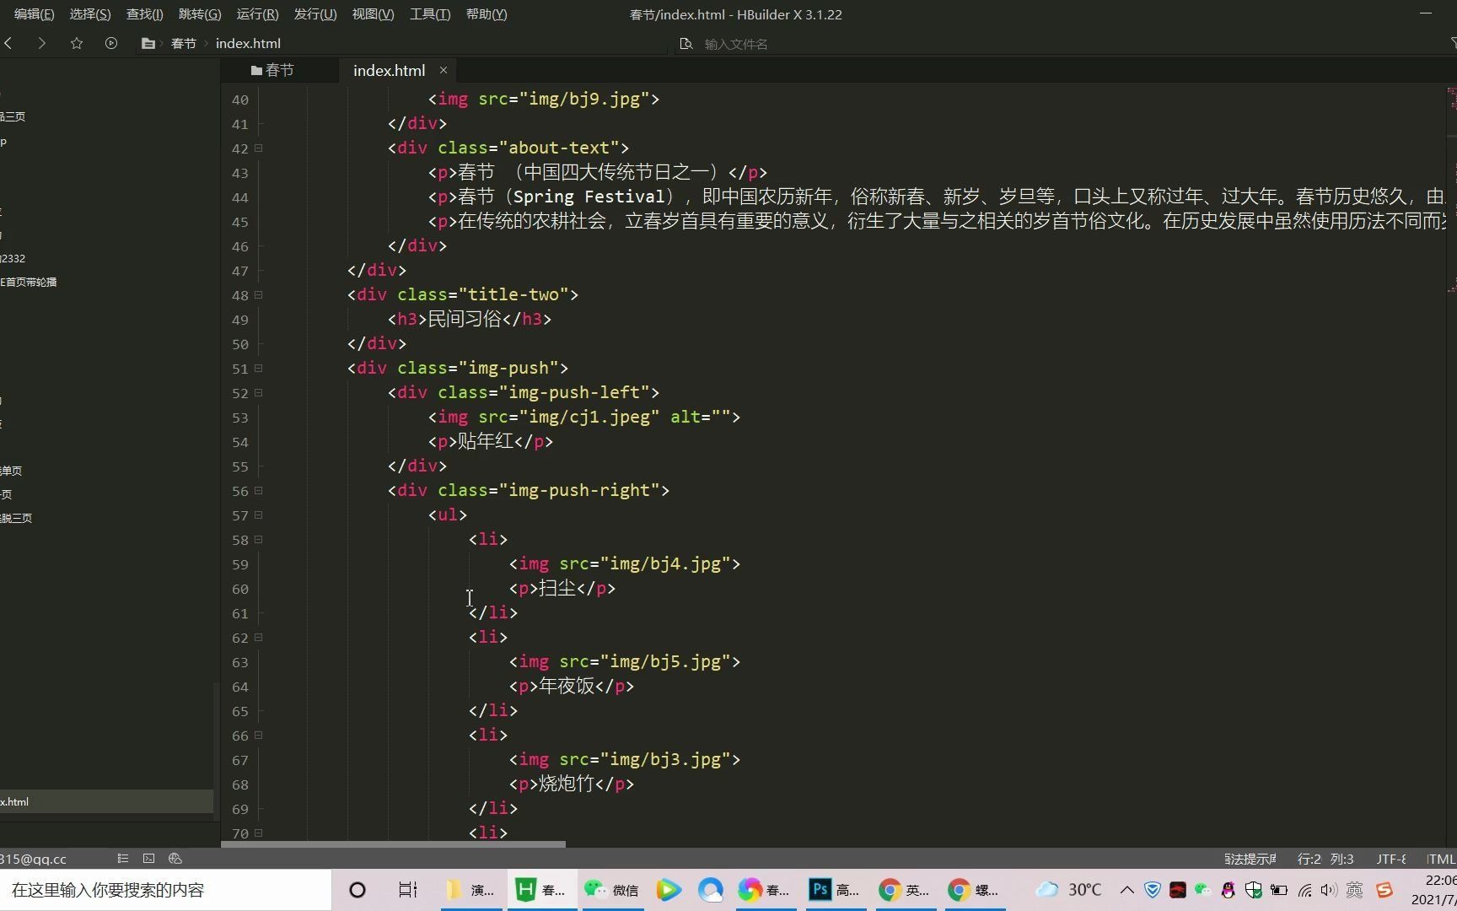
Task: Click the 年夜饭 text on line 64
Action: click(567, 686)
